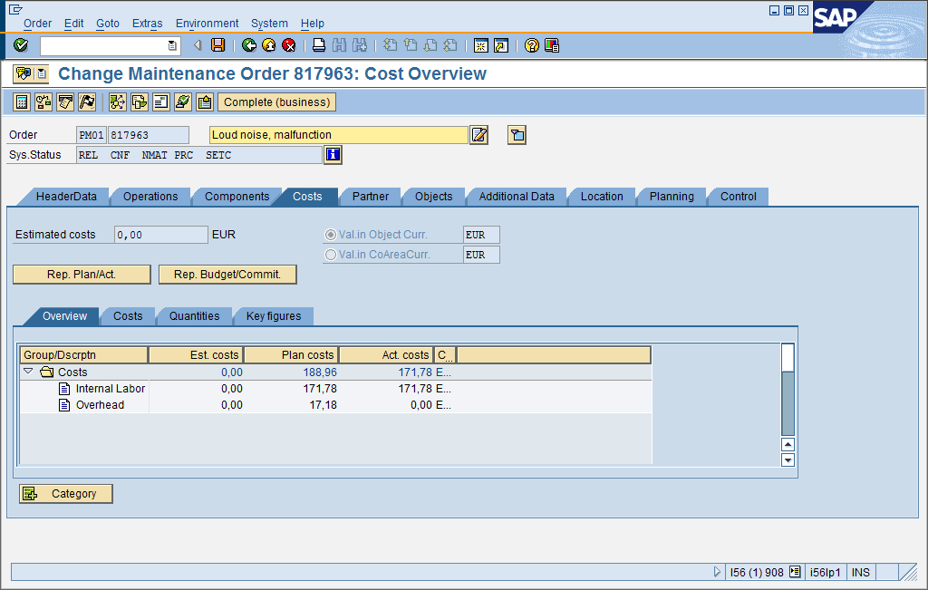The image size is (928, 590).
Task: Click the First Page icon
Action: click(x=390, y=45)
